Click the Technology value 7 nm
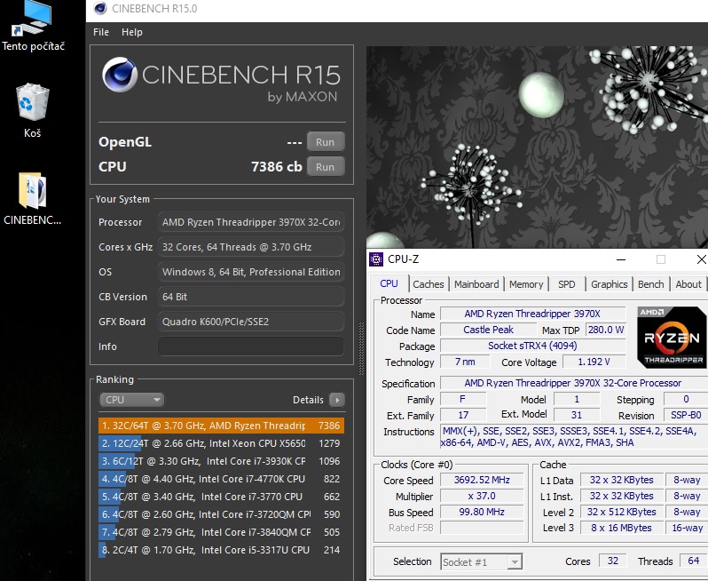Screen dimensions: 708x581 pyautogui.click(x=465, y=362)
